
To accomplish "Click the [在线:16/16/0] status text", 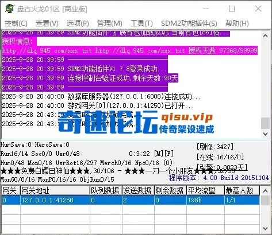I will (220, 157).
